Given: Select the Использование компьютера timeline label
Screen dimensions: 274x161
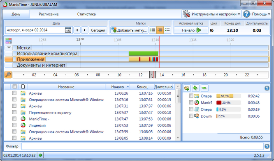Looking at the screenshot, I should (47, 53).
